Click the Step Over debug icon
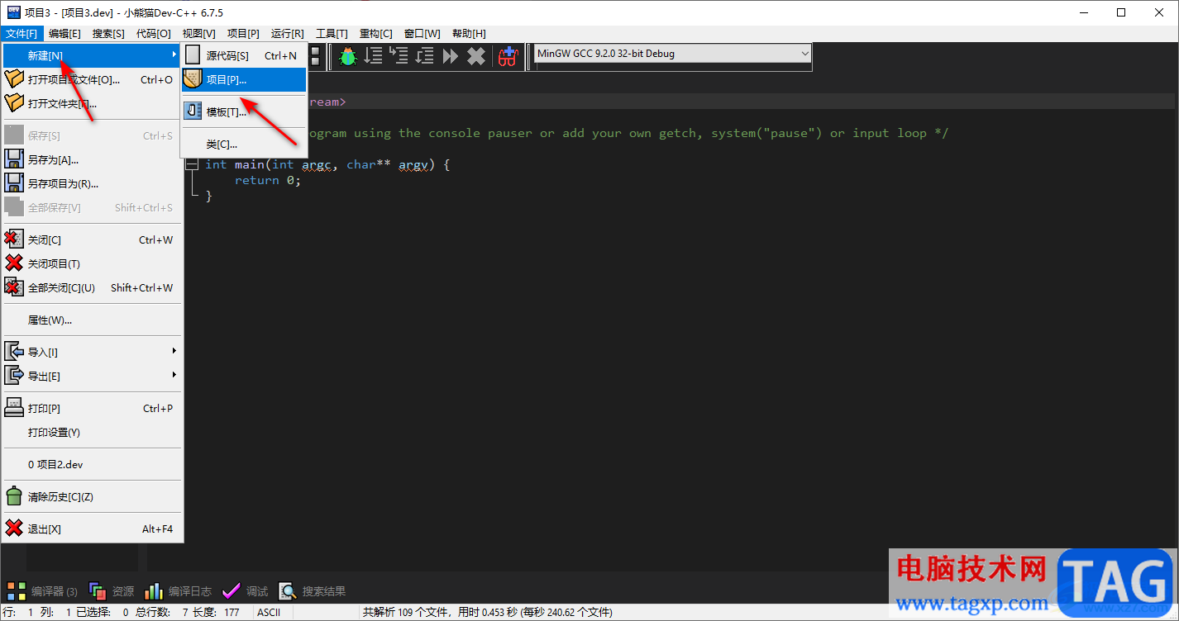This screenshot has height=621, width=1179. point(374,55)
